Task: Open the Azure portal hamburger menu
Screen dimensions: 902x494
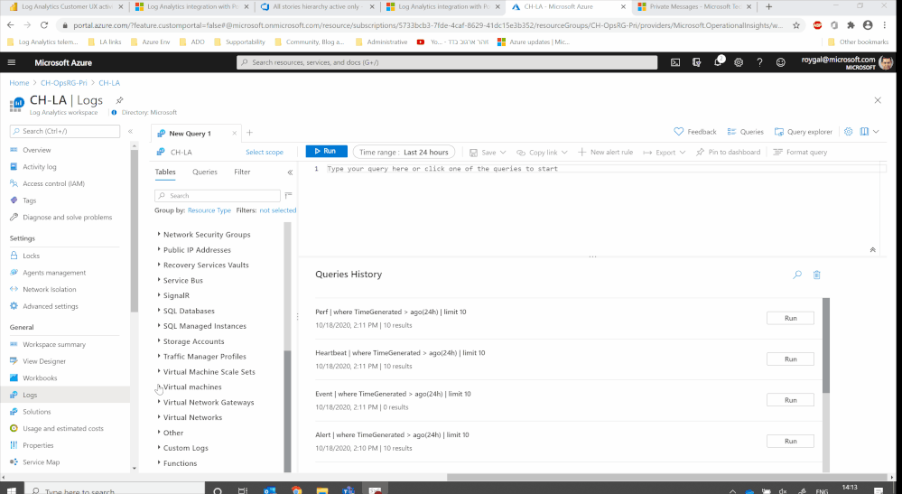Action: pyautogui.click(x=12, y=62)
